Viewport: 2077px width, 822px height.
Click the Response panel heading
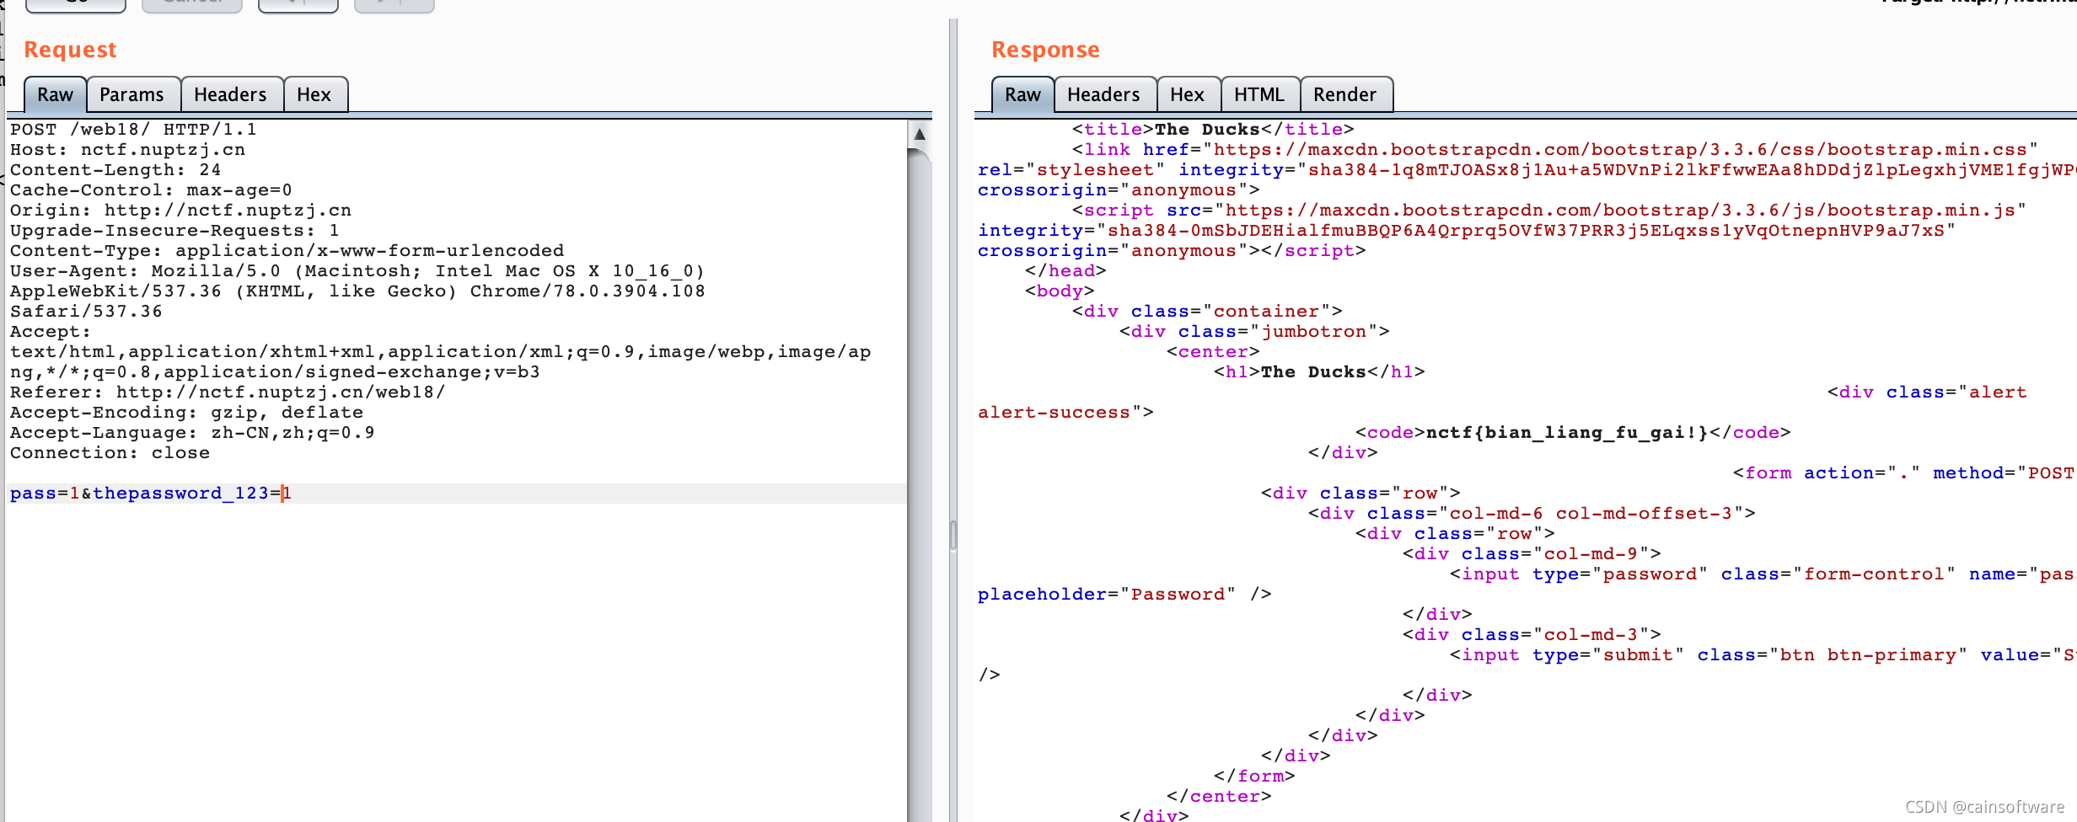tap(1045, 50)
